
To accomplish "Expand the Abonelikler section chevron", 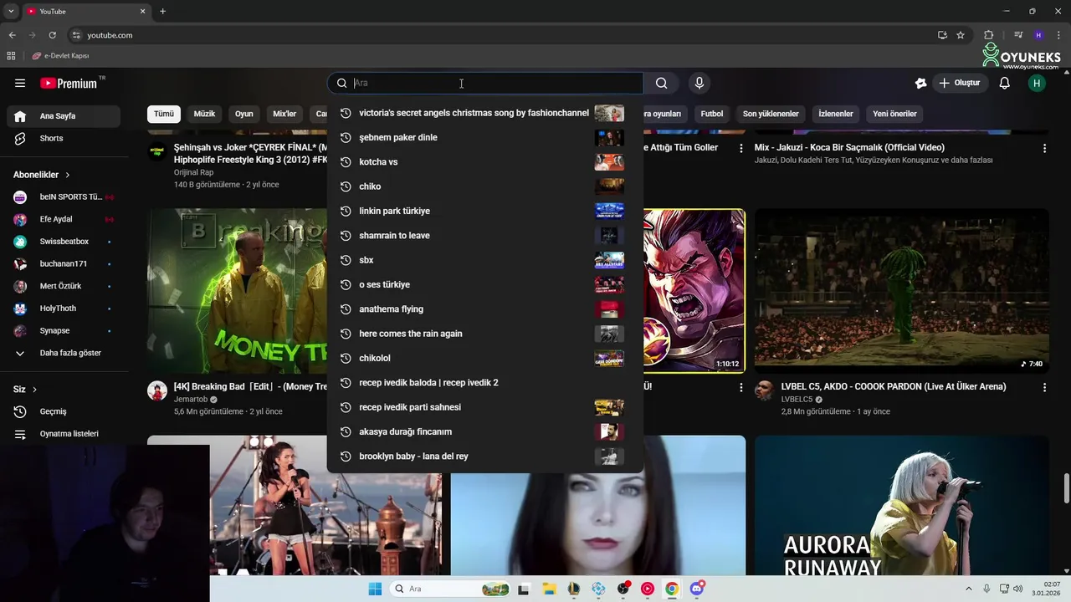I will tap(68, 175).
